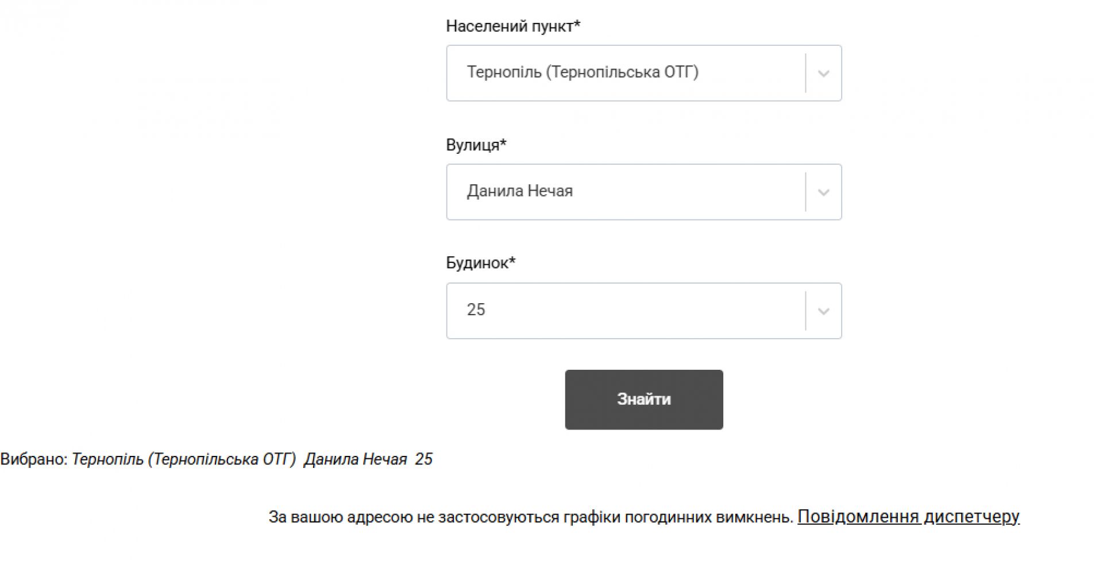This screenshot has width=1103, height=565.
Task: Click the Вулиця* field label
Action: coord(476,145)
